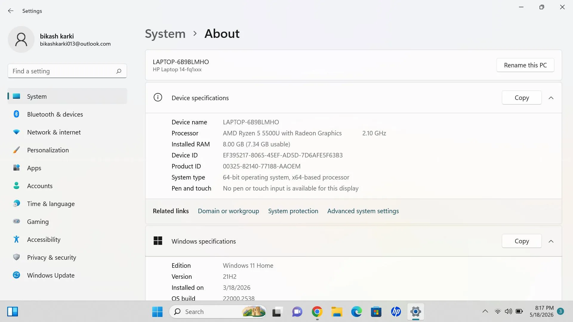This screenshot has height=322, width=573.
Task: Copy the Device specifications
Action: tap(522, 97)
